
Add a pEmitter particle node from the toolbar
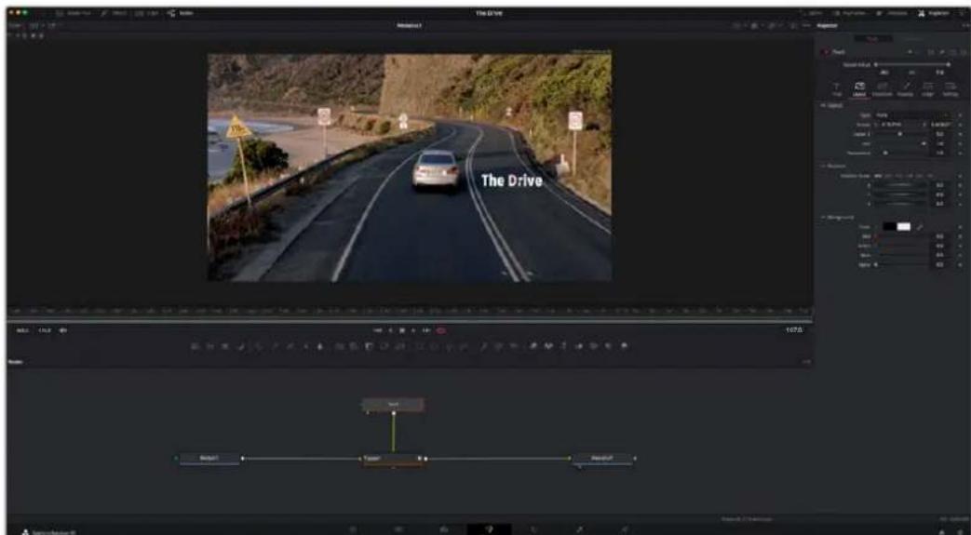[484, 347]
